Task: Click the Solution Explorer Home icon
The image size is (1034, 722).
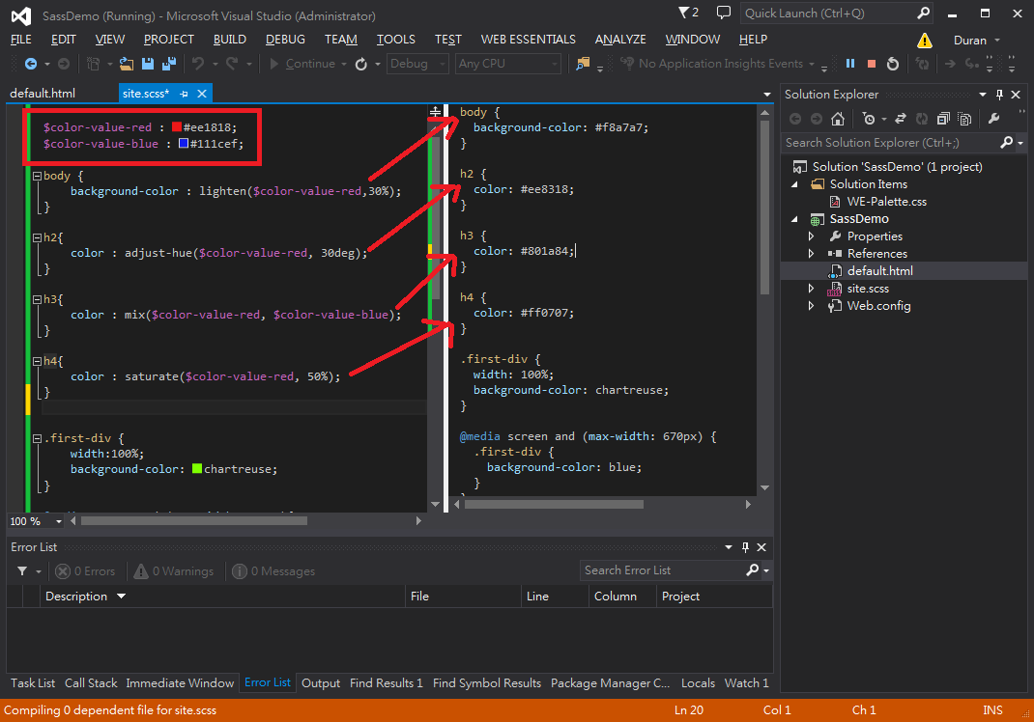Action: click(x=838, y=119)
